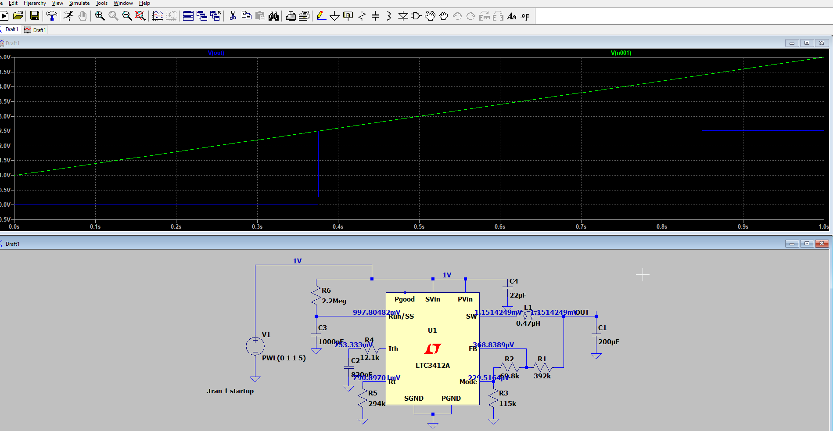Click the 200µF value of C1

click(609, 342)
